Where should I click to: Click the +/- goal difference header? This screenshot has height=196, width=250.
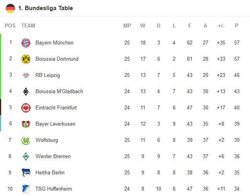click(x=221, y=26)
